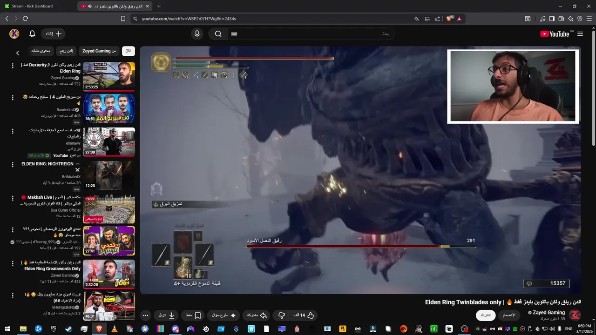The image size is (596, 335).
Task: Open options for d7oomy_999 video
Action: (13, 230)
